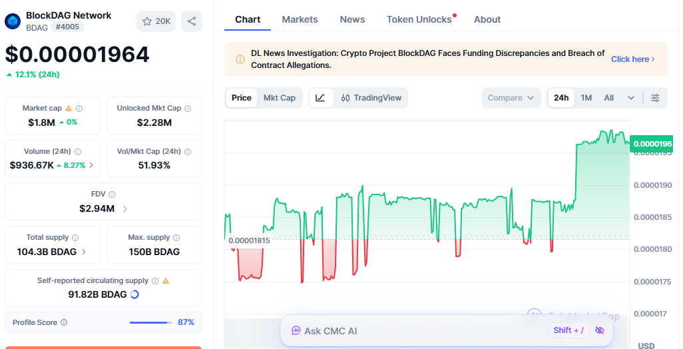
Task: Open the Profile Score info icon
Action: 64,322
